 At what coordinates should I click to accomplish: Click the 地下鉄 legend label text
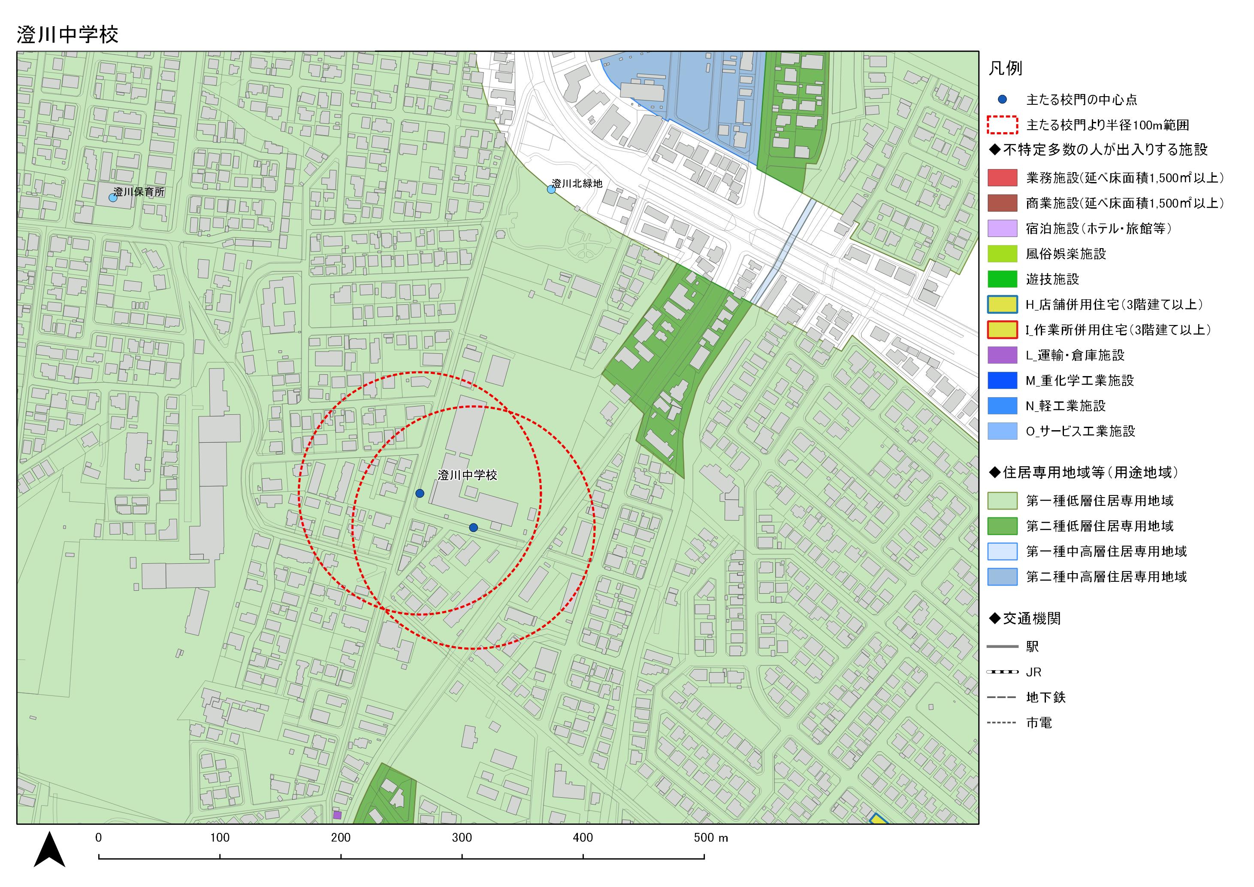(x=1046, y=697)
